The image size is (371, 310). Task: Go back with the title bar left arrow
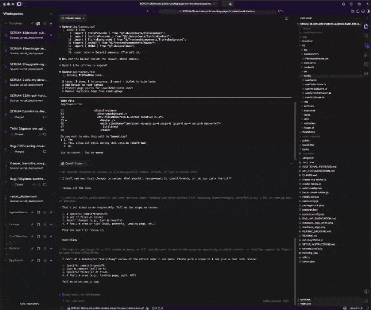click(148, 11)
